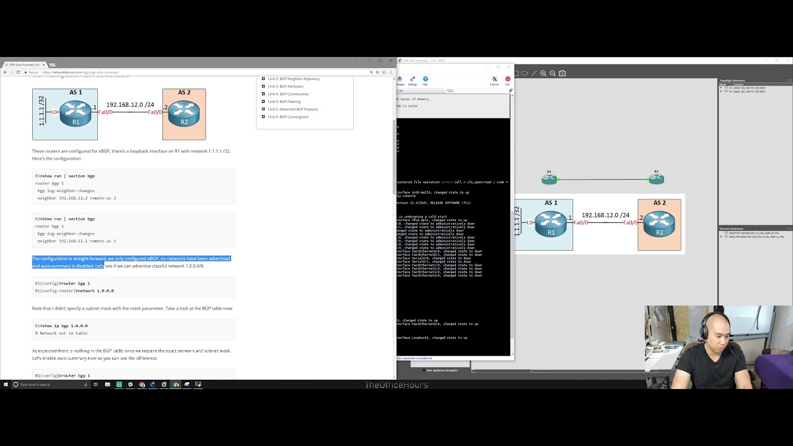Click the taskbar search box

point(50,385)
